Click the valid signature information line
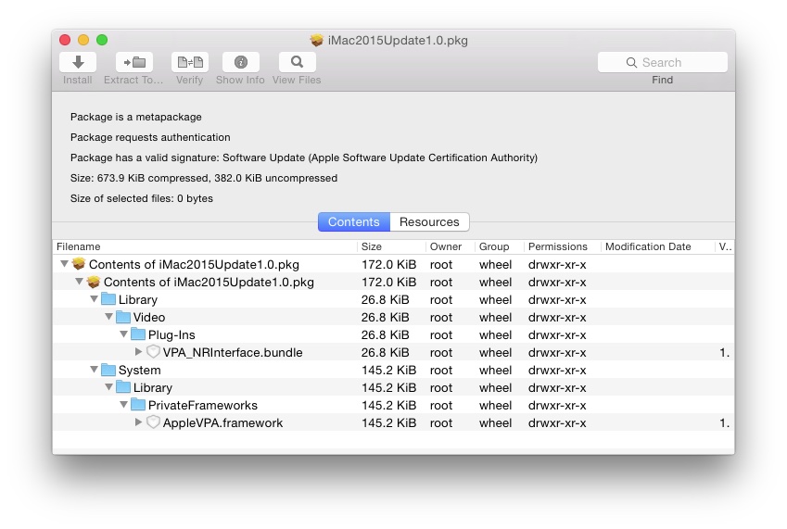 click(x=304, y=157)
